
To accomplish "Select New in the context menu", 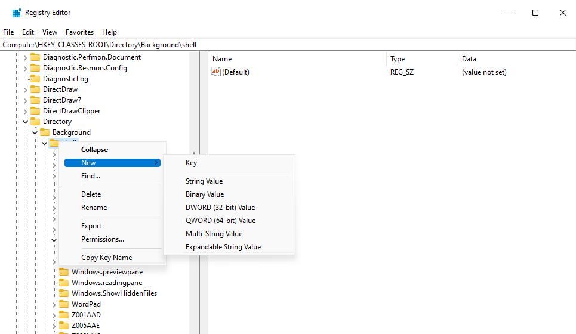I will (112, 163).
